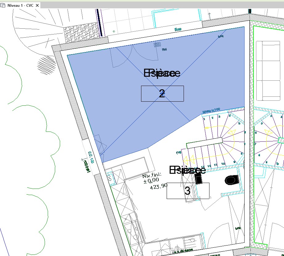Click the Espace label above tag 3
284x256 pixels.
187,170
